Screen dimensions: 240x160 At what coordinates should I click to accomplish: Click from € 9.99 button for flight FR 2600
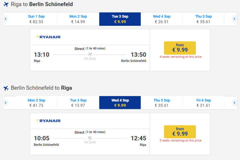(180, 48)
